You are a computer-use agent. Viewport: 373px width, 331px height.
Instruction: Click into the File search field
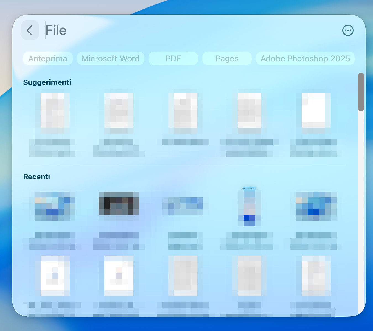(166, 30)
